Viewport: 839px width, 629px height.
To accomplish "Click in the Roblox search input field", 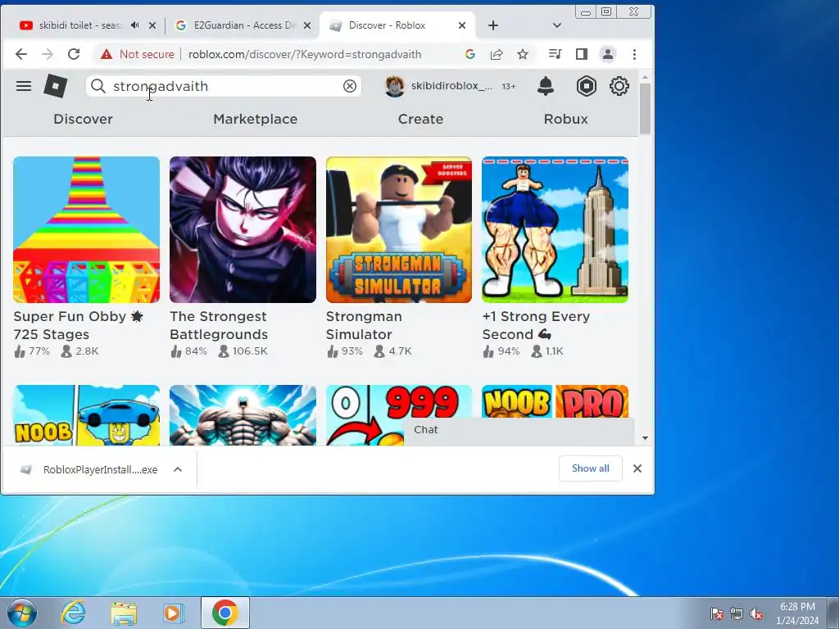I will (224, 86).
